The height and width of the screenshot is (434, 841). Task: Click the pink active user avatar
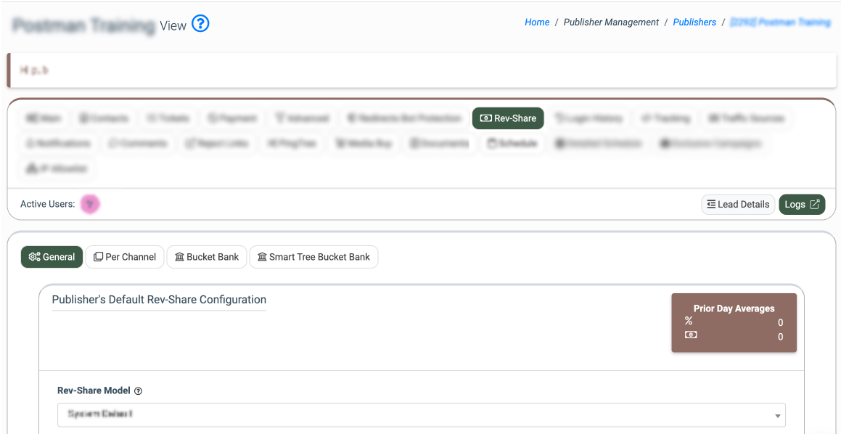91,204
